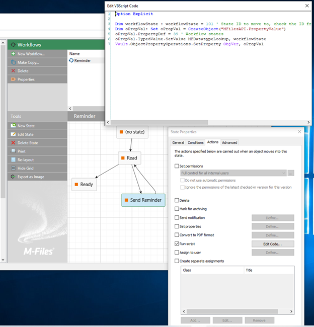
Task: Go to the Advanced tab
Action: click(x=229, y=142)
